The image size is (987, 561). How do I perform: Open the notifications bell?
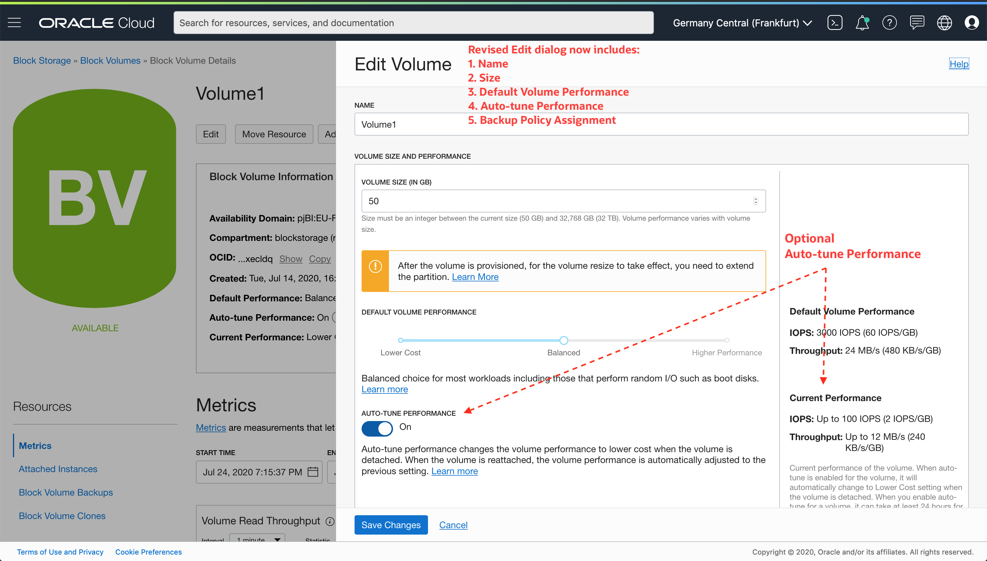point(862,23)
